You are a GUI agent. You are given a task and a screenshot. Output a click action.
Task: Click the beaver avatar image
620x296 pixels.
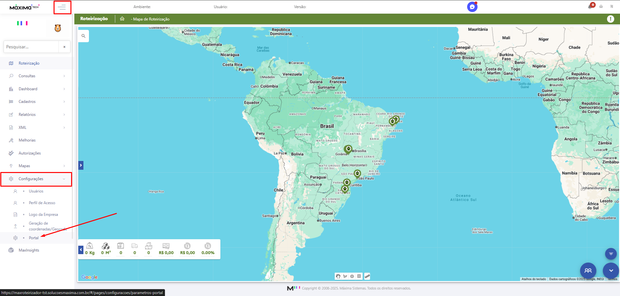click(x=58, y=28)
